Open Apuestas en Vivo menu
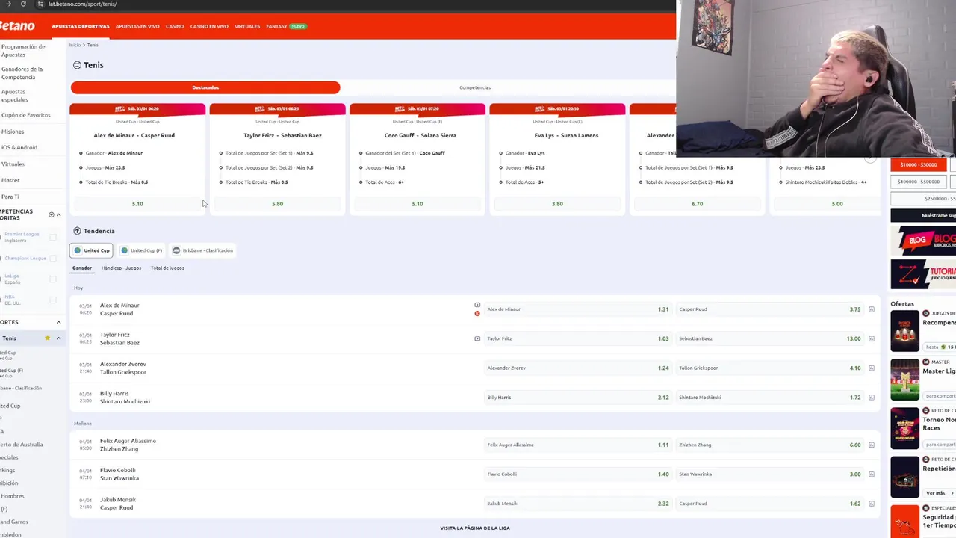956x538 pixels. click(x=137, y=26)
